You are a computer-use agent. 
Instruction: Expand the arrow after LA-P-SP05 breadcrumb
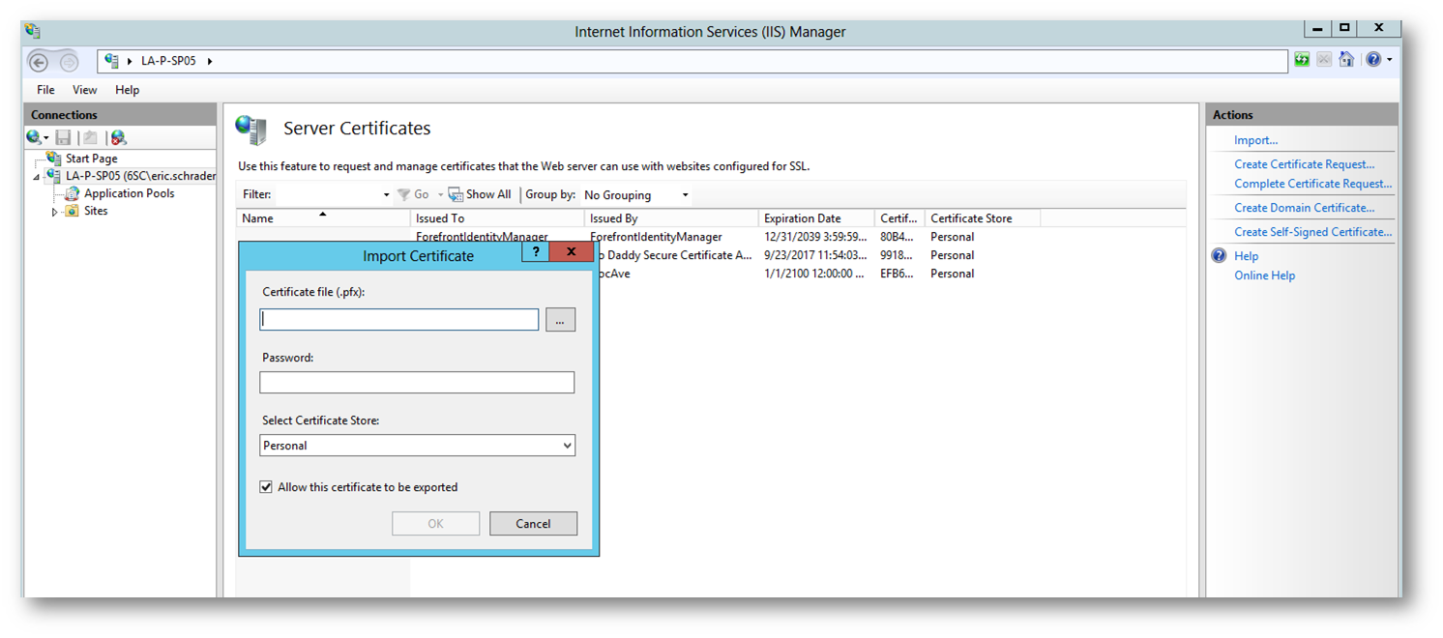pyautogui.click(x=210, y=62)
